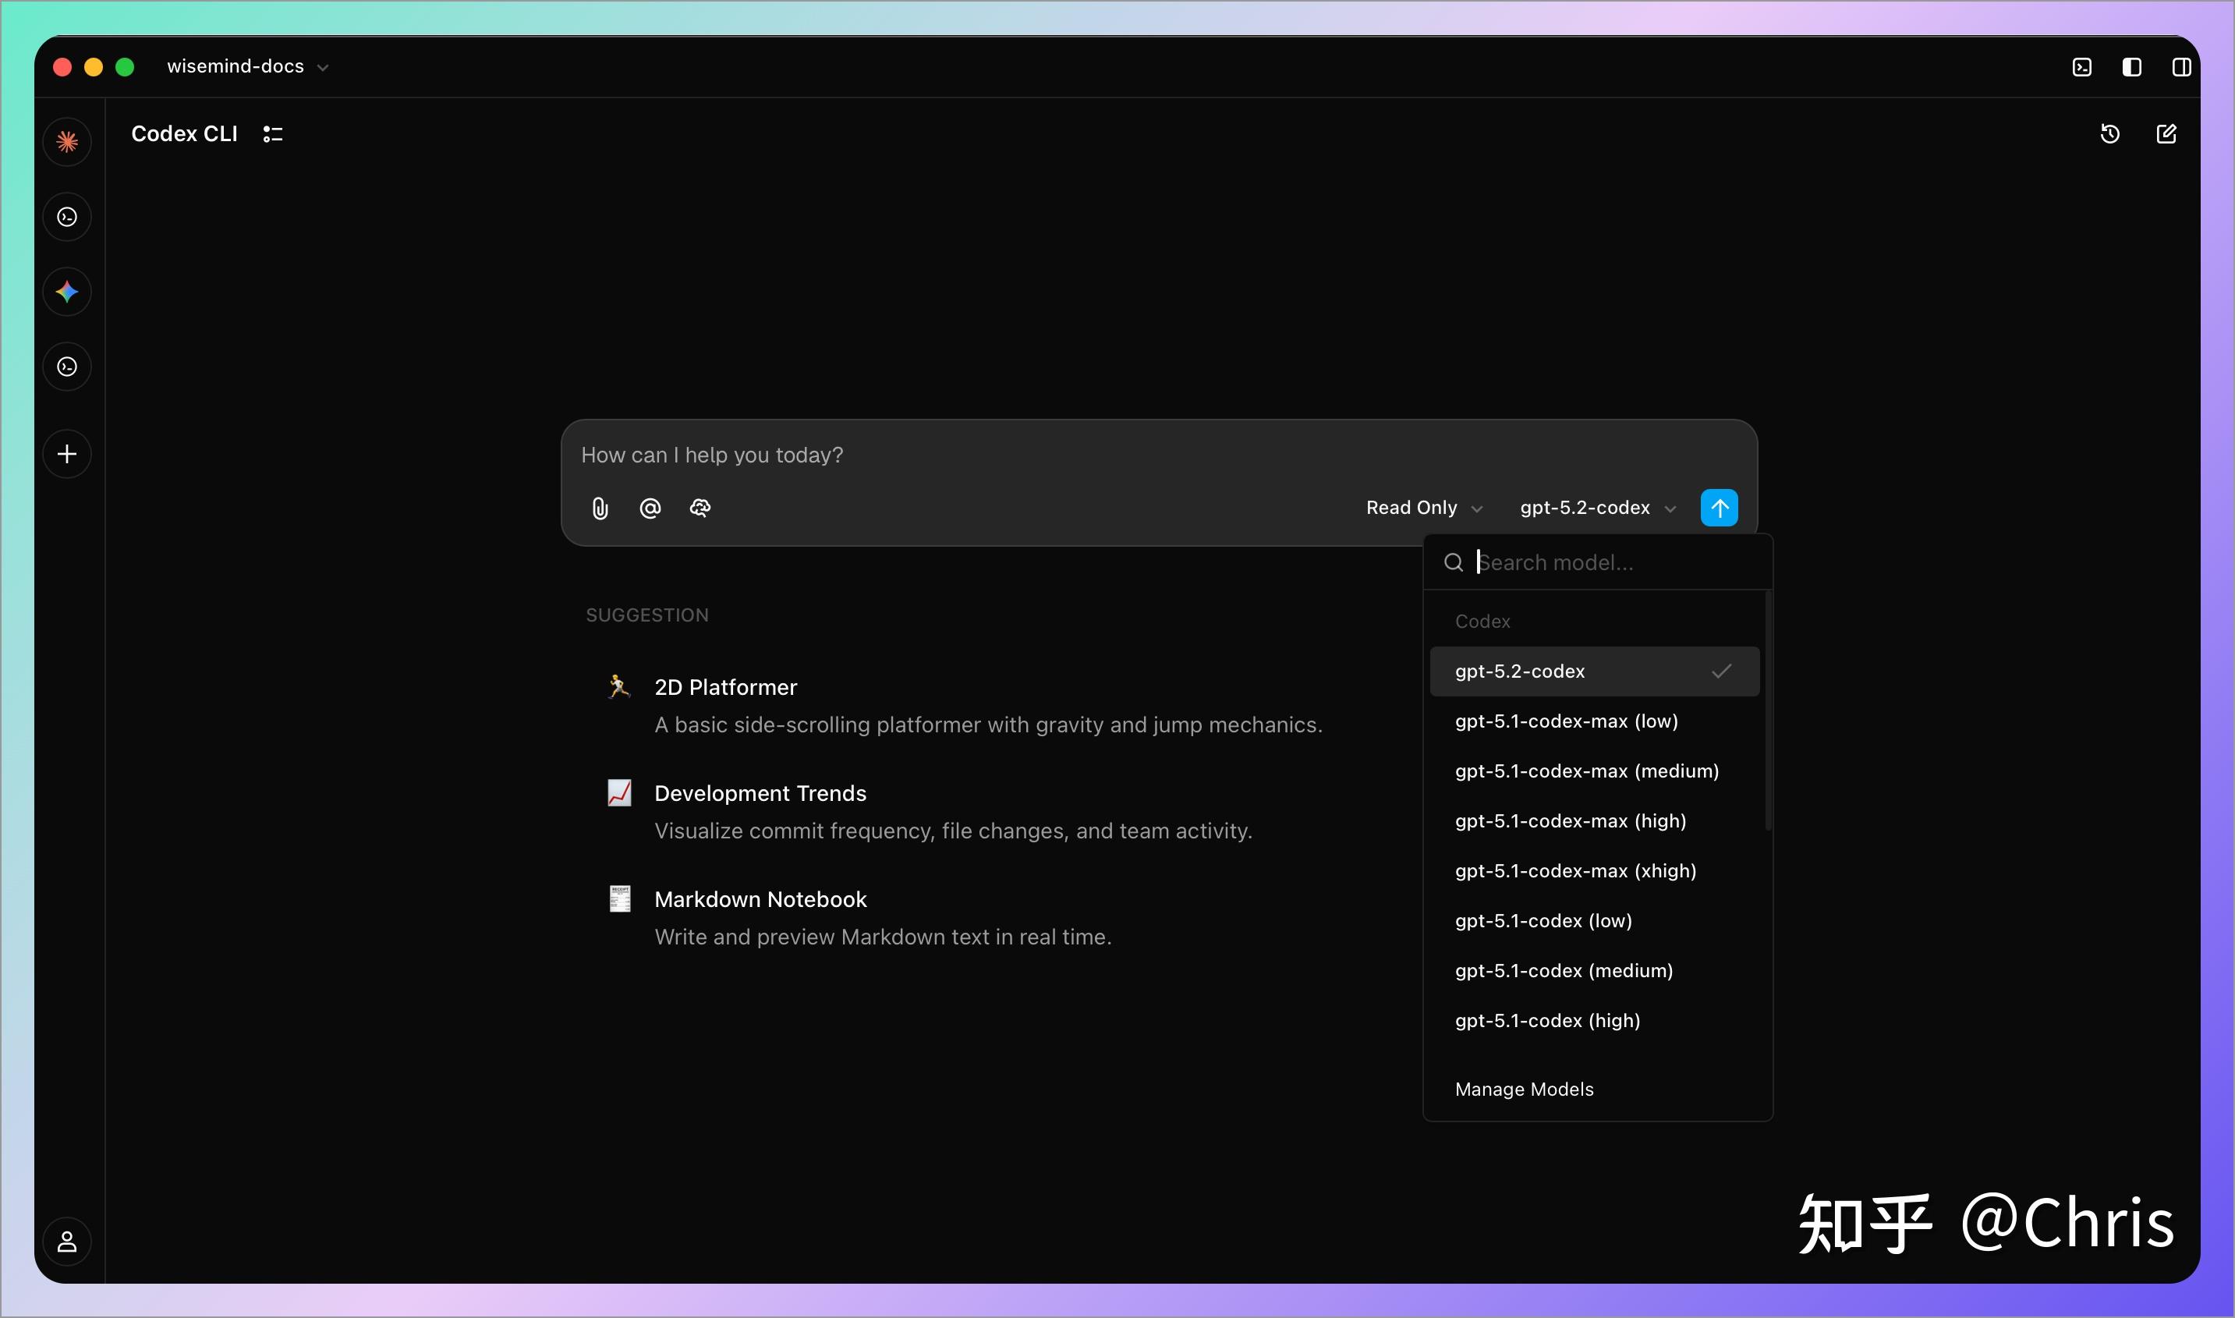This screenshot has width=2235, height=1318.
Task: Toggle the right sidebar panel icon
Action: (x=2181, y=68)
